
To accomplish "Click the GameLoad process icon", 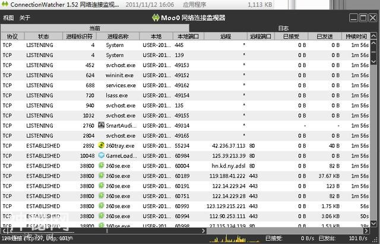I will pos(102,156).
